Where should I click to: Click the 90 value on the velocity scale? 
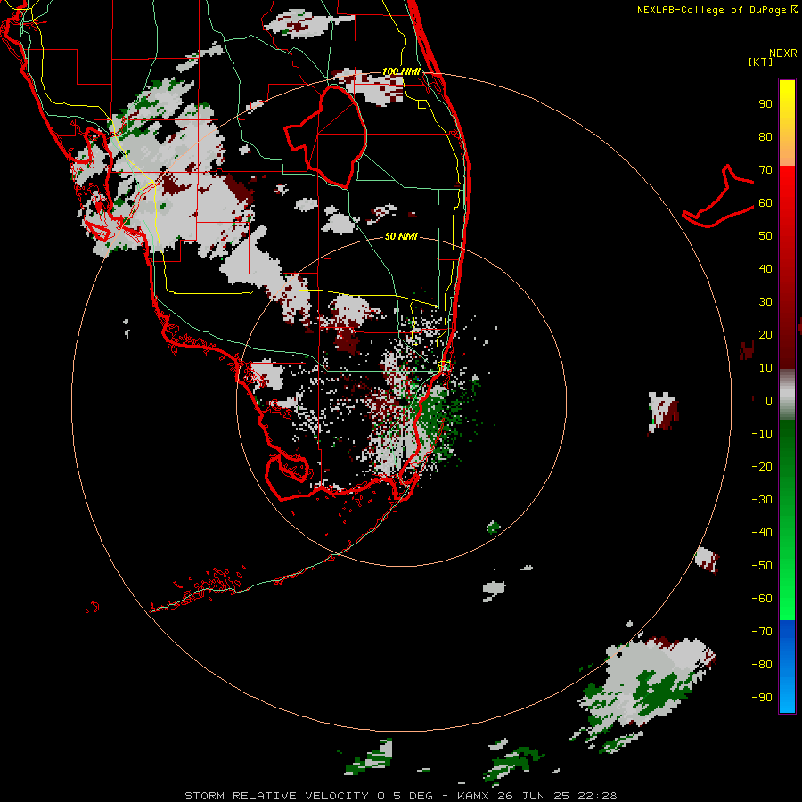click(x=765, y=104)
